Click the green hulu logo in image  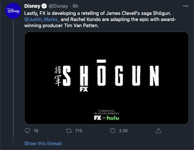point(113,118)
